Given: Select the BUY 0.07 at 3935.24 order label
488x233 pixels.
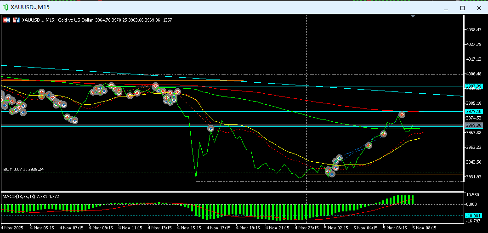Looking at the screenshot, I should click(x=23, y=169).
